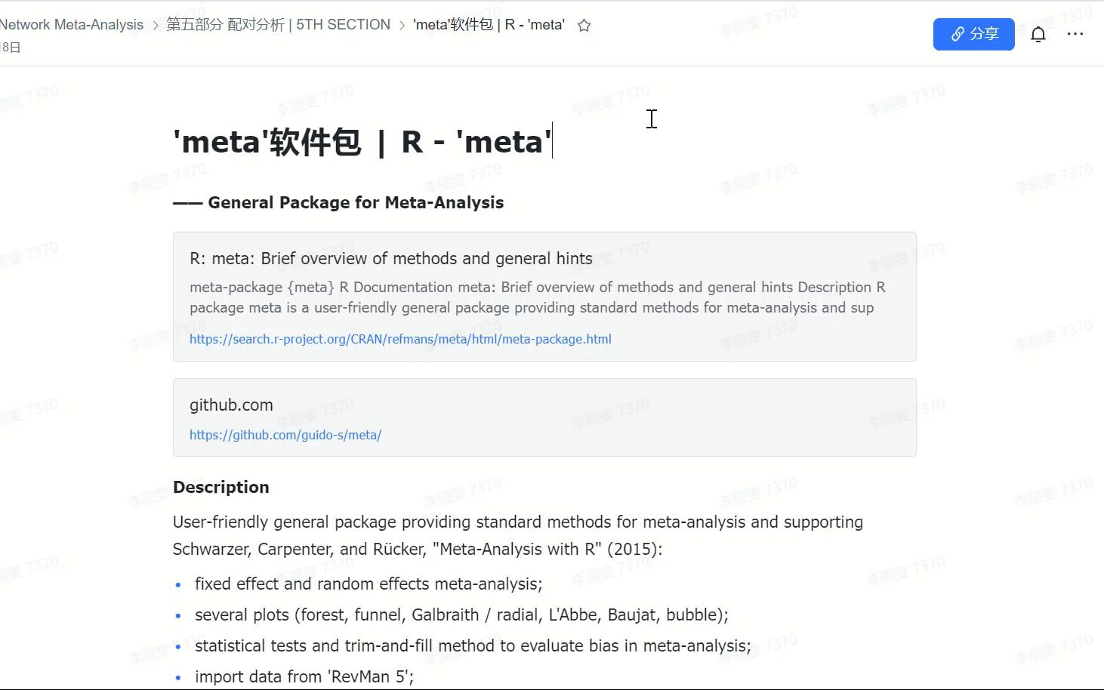The image size is (1104, 690).
Task: Click the 'User-friendly general package' paragraph
Action: [x=518, y=535]
